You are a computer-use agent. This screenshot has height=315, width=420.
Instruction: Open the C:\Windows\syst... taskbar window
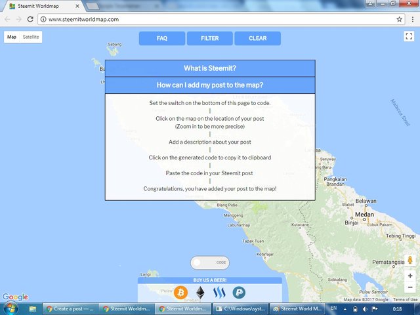[x=241, y=309]
